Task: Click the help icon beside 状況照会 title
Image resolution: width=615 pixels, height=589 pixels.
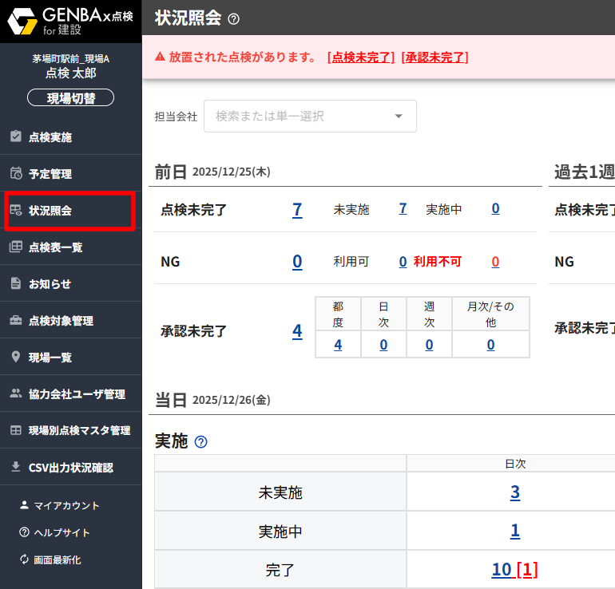Action: pos(233,19)
